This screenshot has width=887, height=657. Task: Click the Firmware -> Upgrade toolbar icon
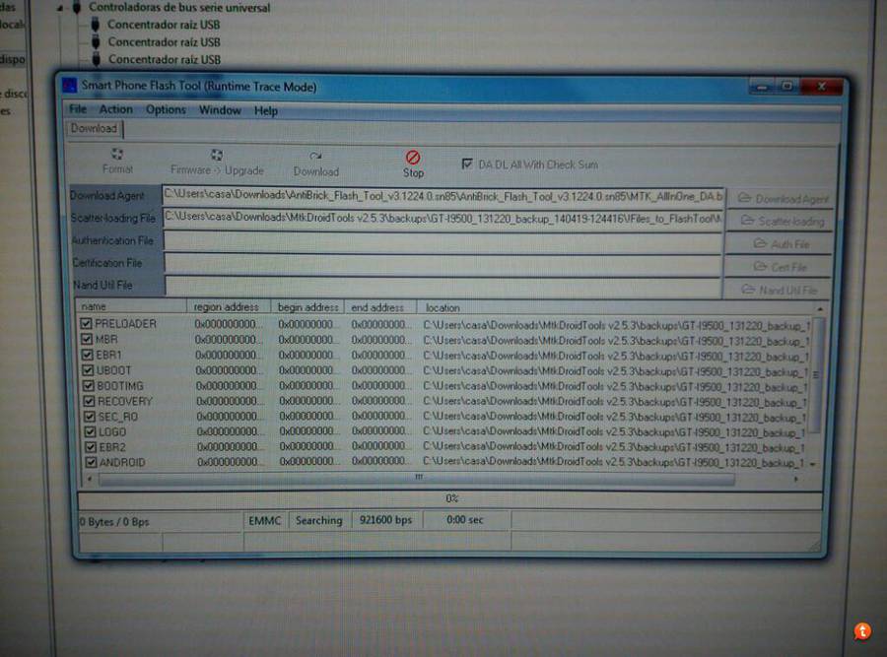coord(217,155)
